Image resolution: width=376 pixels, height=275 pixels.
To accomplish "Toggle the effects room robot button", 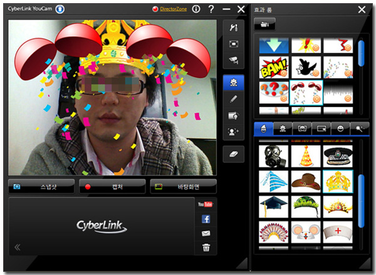I will (233, 82).
